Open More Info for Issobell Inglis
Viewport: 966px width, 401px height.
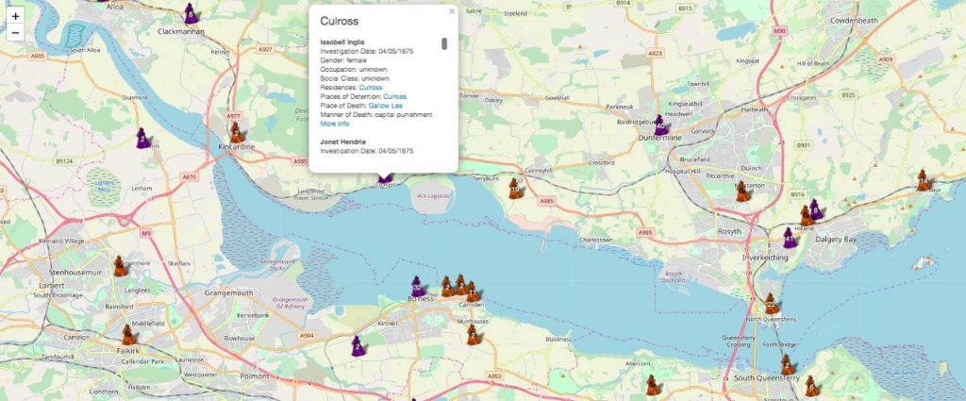click(x=335, y=124)
